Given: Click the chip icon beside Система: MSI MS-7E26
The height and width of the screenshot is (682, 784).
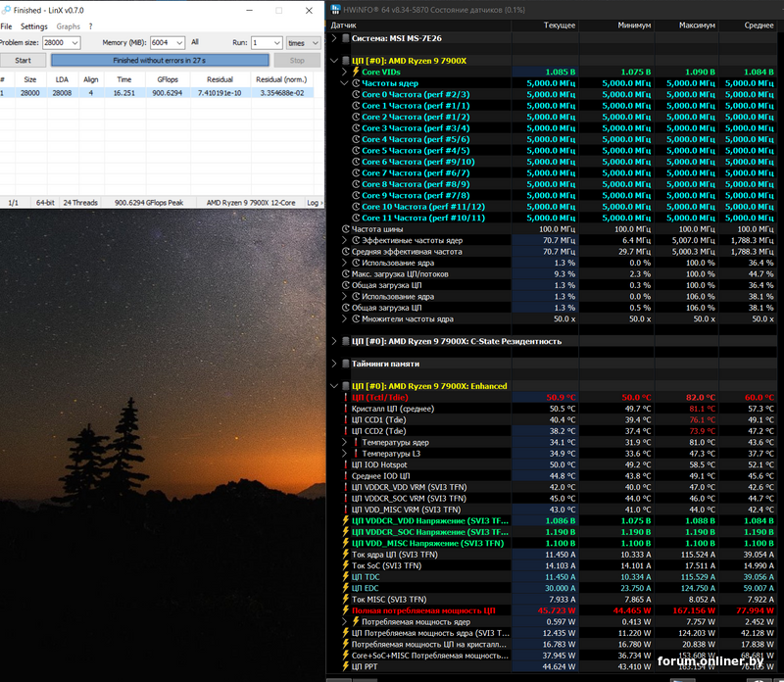Looking at the screenshot, I should coord(345,38).
